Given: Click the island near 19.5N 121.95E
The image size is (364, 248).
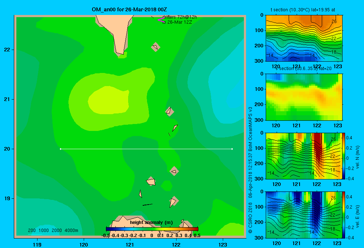Looking at the screenshot, I should click(x=174, y=171).
